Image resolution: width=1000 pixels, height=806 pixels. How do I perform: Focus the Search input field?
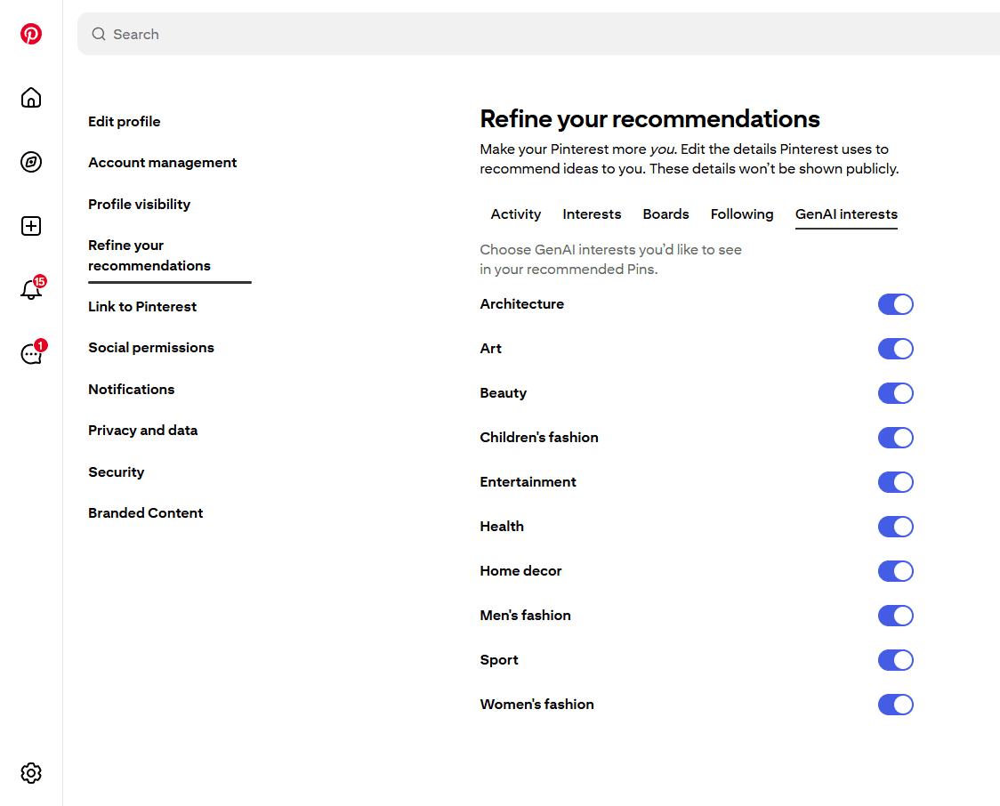[x=538, y=34]
